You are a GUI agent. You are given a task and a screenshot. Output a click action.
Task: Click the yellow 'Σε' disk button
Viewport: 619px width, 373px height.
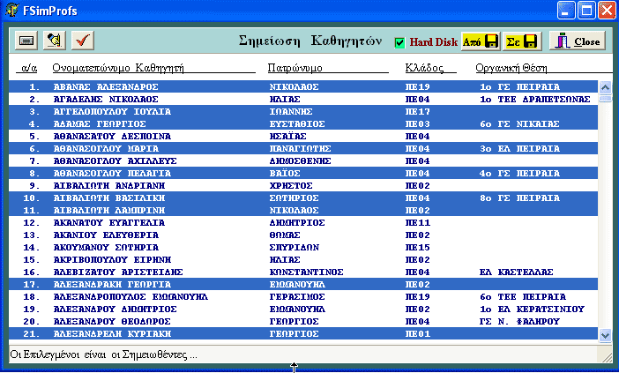(521, 41)
